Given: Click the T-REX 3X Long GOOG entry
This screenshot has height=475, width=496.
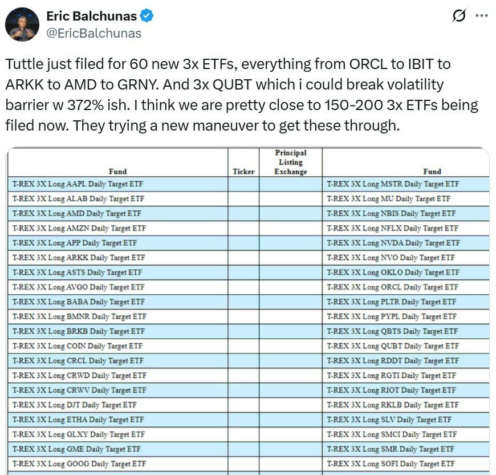Looking at the screenshot, I should click(79, 464).
